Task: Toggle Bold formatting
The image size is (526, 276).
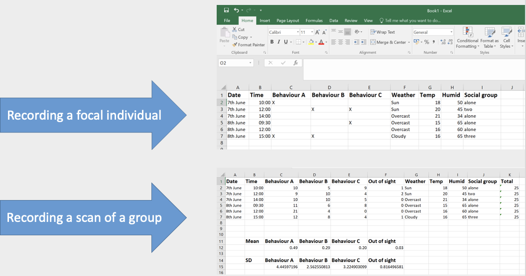Action: tap(272, 42)
